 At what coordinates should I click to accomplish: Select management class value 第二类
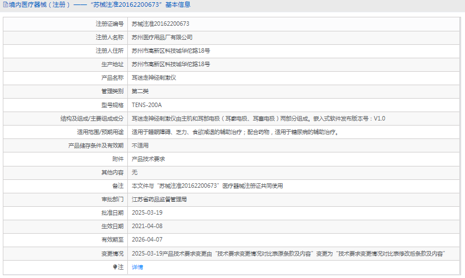pos(140,91)
